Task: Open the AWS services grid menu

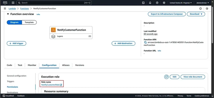Action: click(13, 3)
